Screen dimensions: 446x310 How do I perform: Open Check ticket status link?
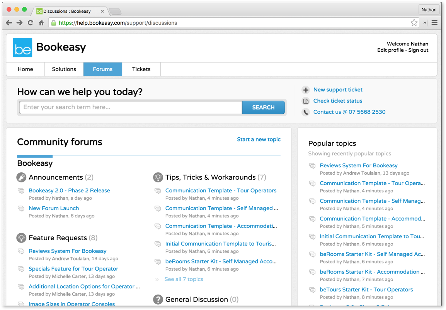click(338, 101)
